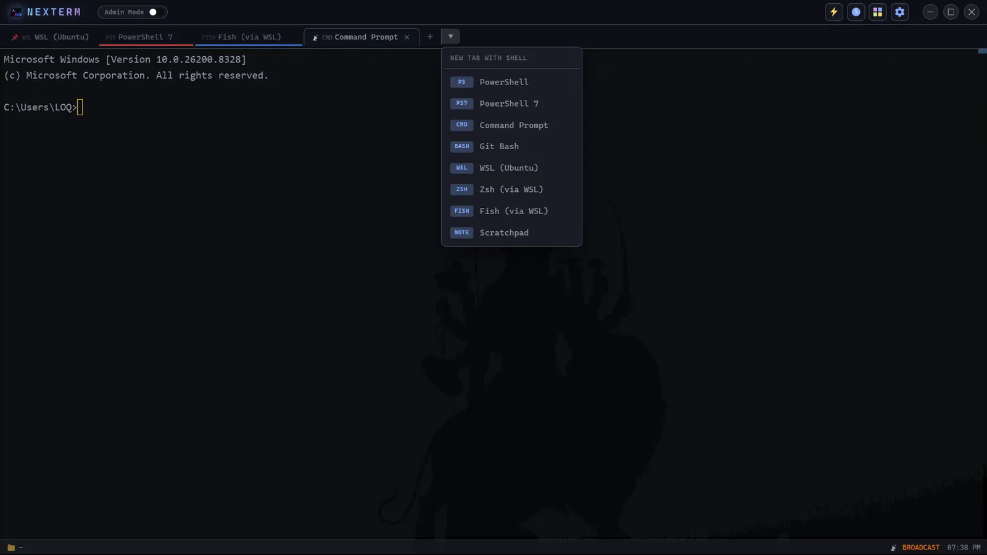The image size is (987, 555).
Task: Choose Git Bash from the new tab menu
Action: [511, 146]
